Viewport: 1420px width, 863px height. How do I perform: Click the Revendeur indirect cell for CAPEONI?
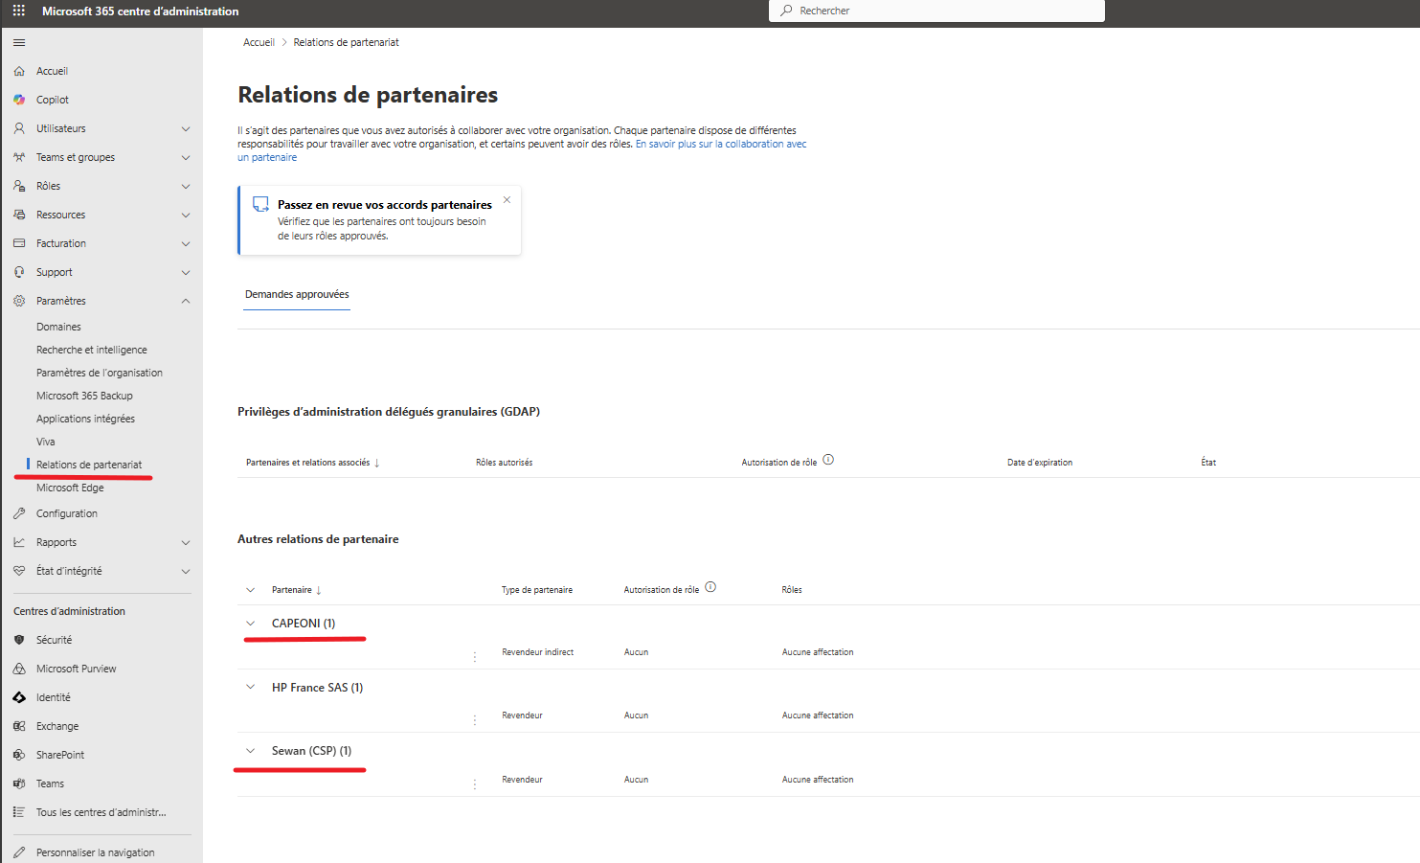click(537, 652)
